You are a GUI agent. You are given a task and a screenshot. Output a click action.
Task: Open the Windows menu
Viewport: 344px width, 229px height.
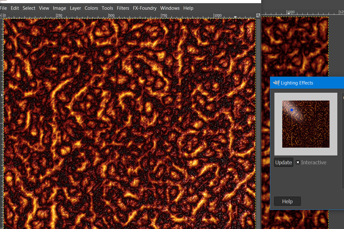pos(170,8)
